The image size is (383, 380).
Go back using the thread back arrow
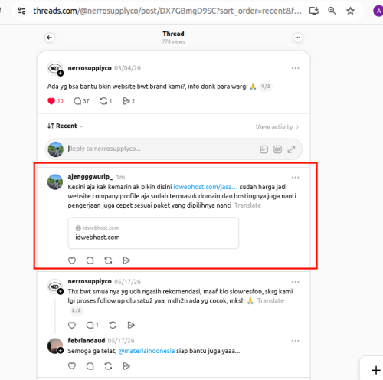click(x=50, y=38)
